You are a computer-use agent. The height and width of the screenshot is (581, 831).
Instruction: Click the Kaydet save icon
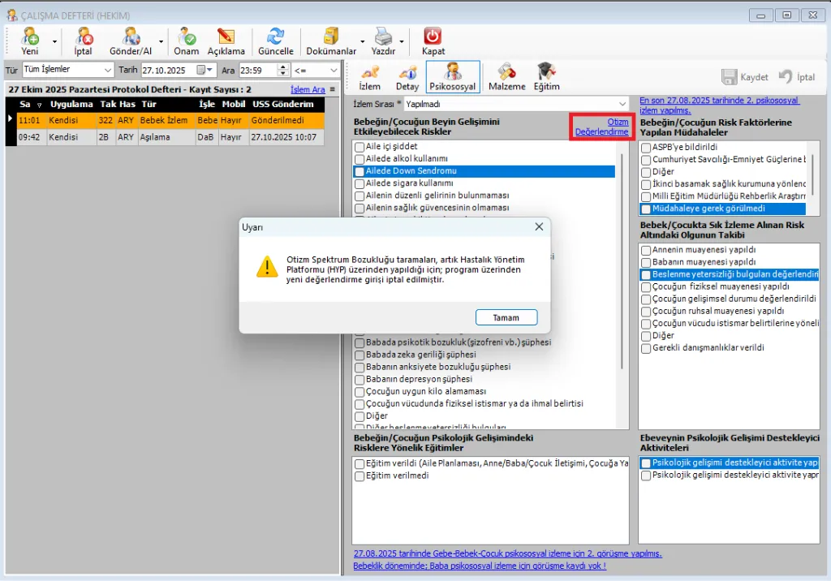[745, 77]
